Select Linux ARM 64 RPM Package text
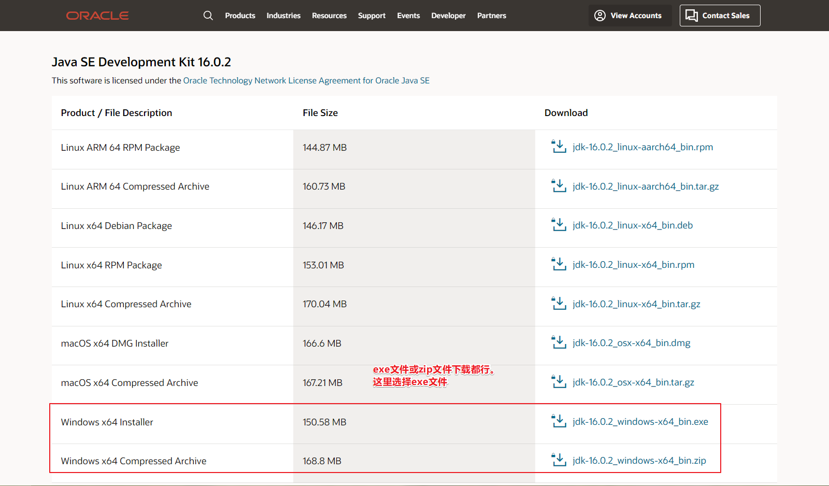This screenshot has height=486, width=829. coord(120,148)
